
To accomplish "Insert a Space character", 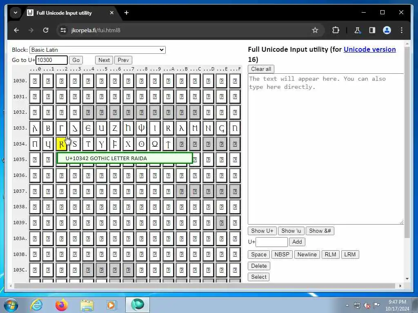I will [258, 254].
